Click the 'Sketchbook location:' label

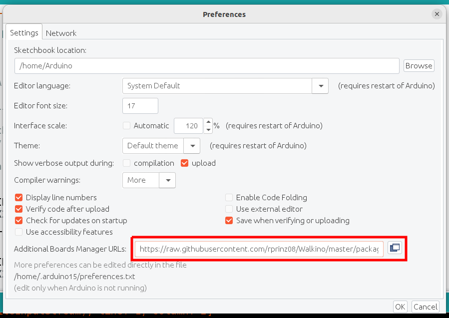(x=50, y=50)
